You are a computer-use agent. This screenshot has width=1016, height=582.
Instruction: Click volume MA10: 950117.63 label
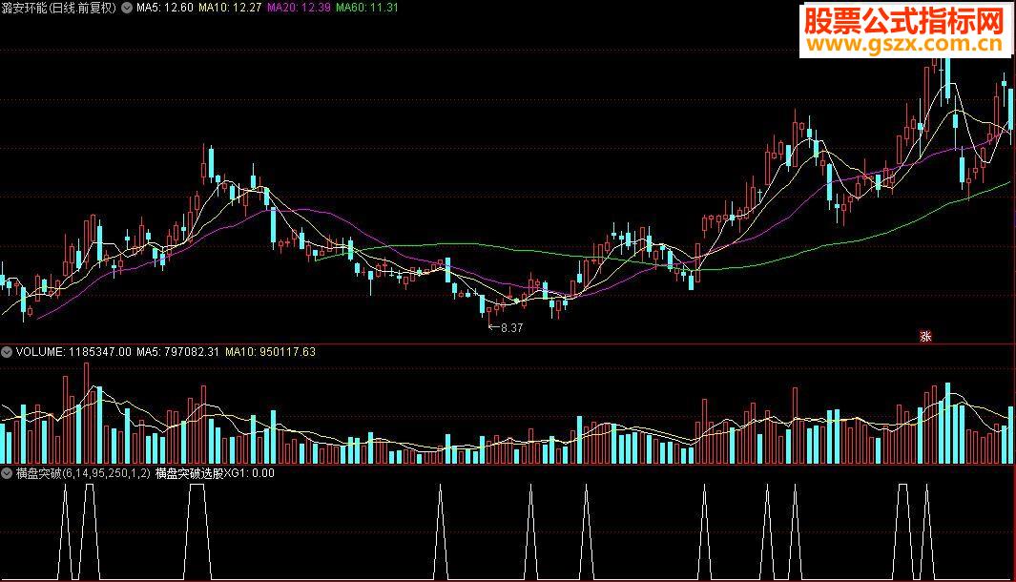click(270, 352)
